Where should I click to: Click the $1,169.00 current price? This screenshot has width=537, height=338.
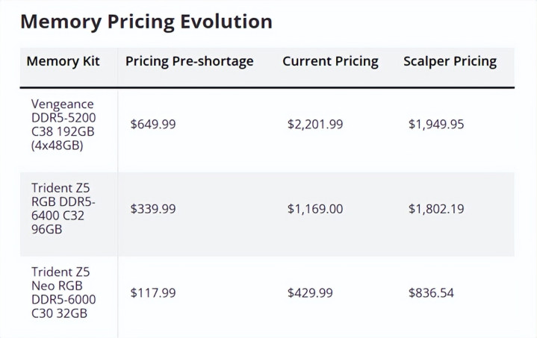pyautogui.click(x=315, y=209)
